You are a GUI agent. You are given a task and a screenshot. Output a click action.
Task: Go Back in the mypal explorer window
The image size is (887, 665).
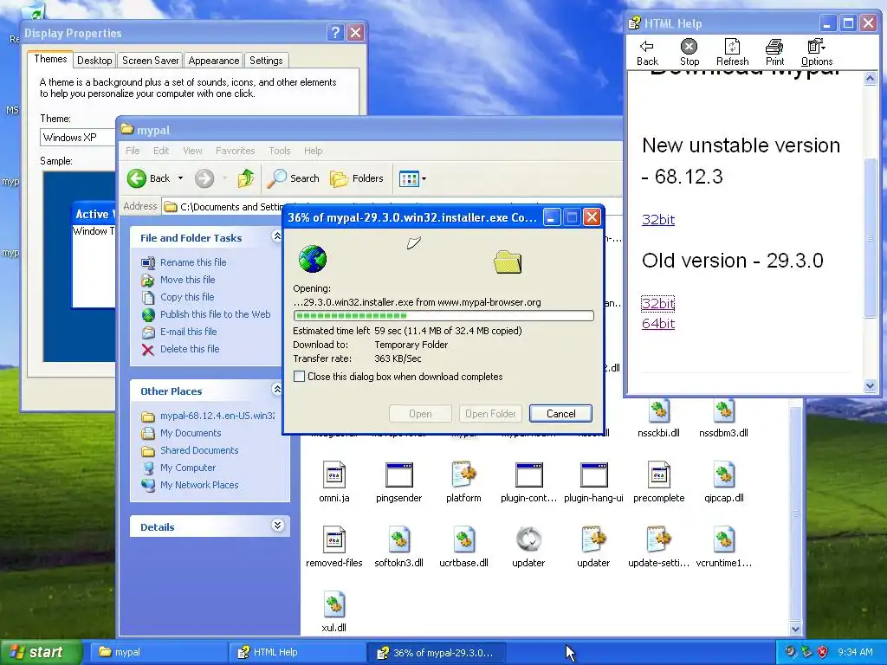(148, 178)
